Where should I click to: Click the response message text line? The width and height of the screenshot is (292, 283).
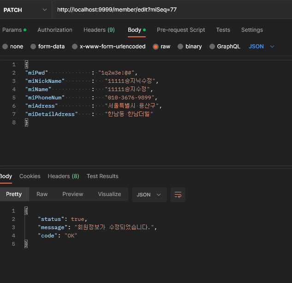coord(97,227)
